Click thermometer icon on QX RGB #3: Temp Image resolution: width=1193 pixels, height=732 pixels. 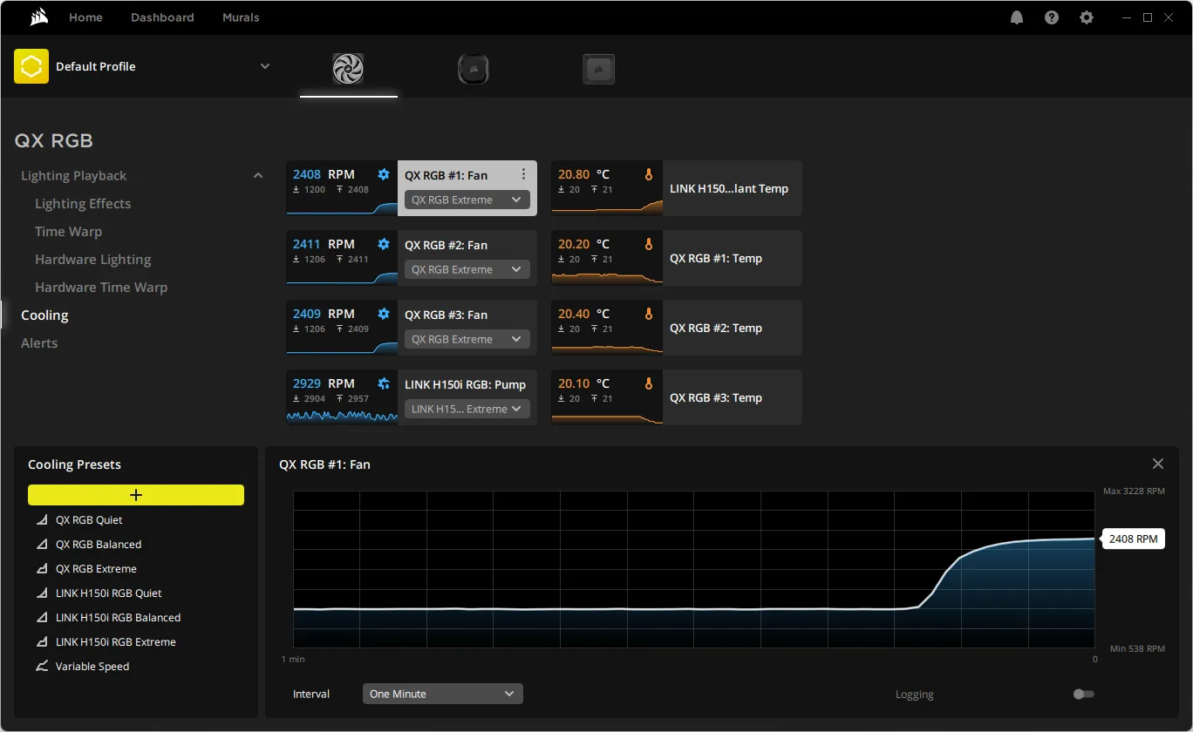click(649, 383)
